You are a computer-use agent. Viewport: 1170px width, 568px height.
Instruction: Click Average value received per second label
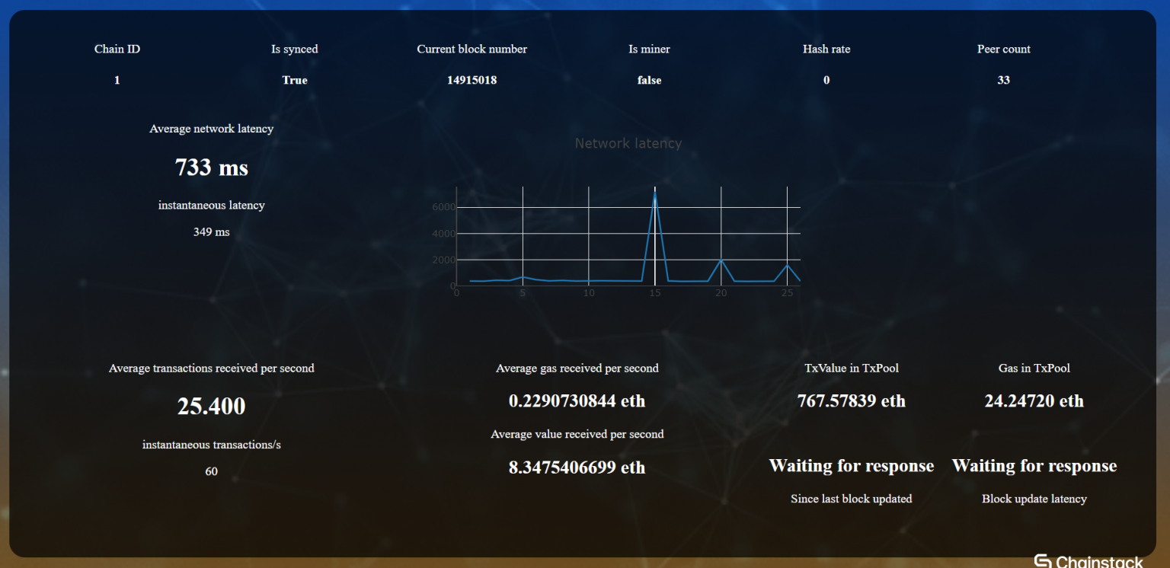(577, 434)
